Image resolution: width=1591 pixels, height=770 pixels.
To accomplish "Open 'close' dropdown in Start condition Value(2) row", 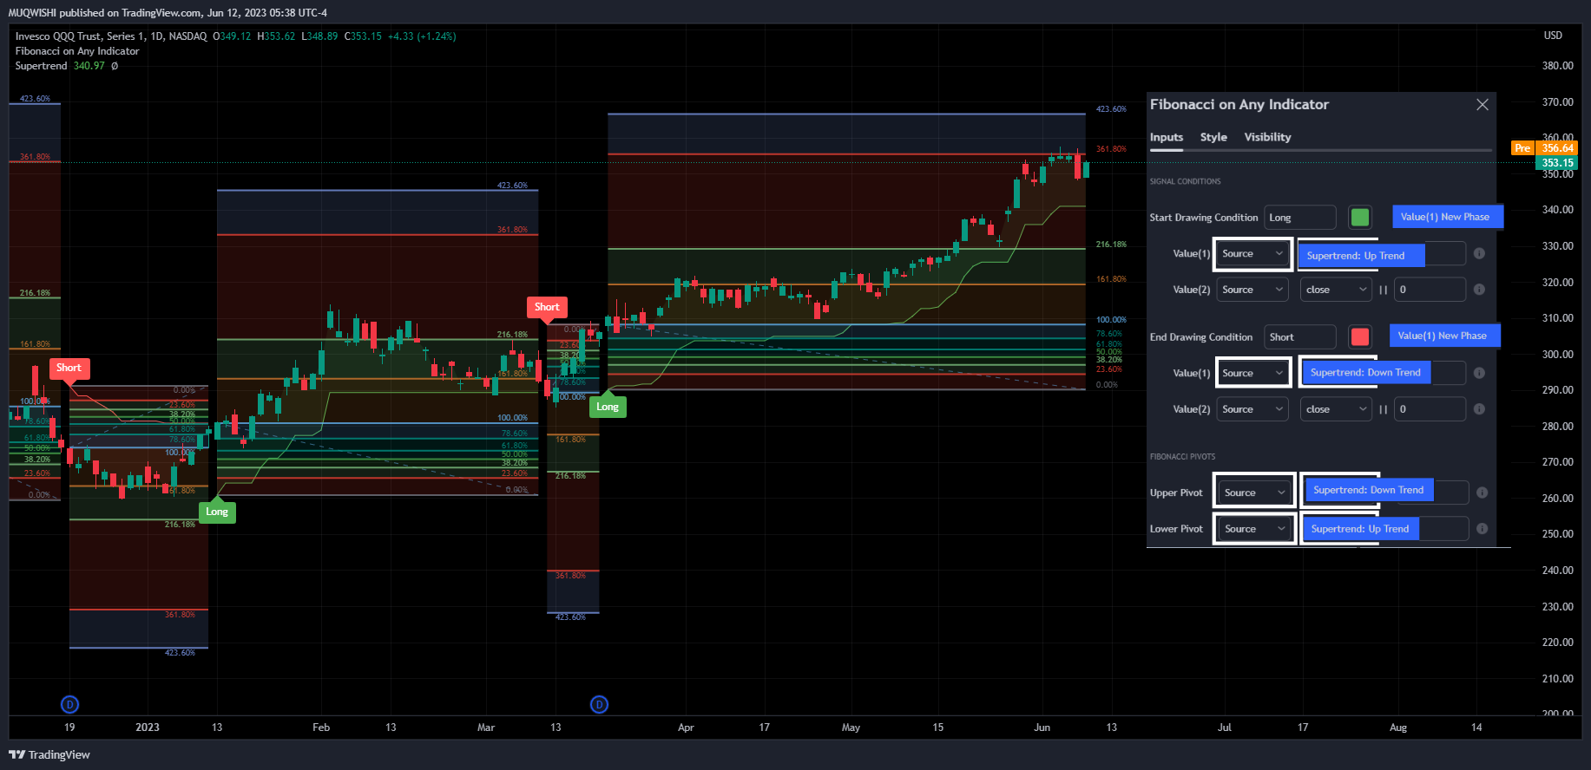I will [x=1336, y=290].
